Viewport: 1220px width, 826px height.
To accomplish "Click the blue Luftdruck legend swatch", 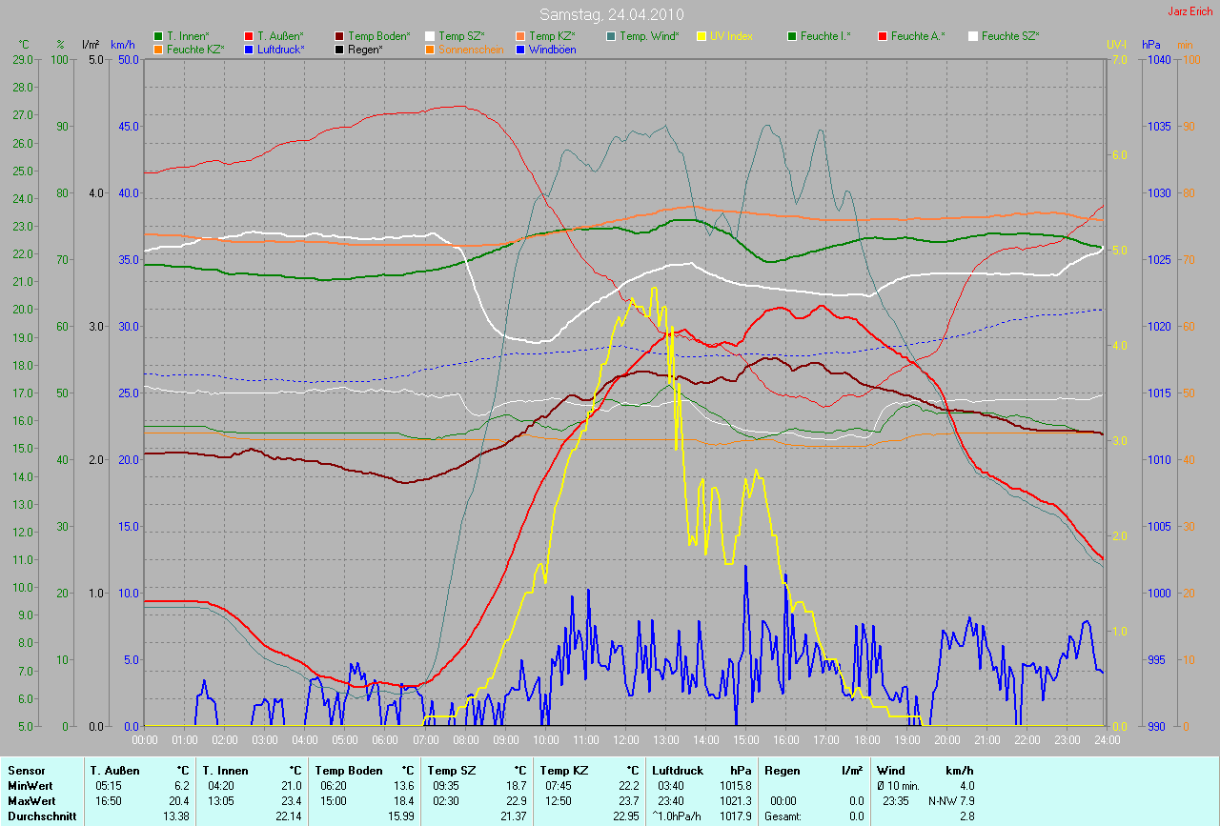I will point(249,49).
